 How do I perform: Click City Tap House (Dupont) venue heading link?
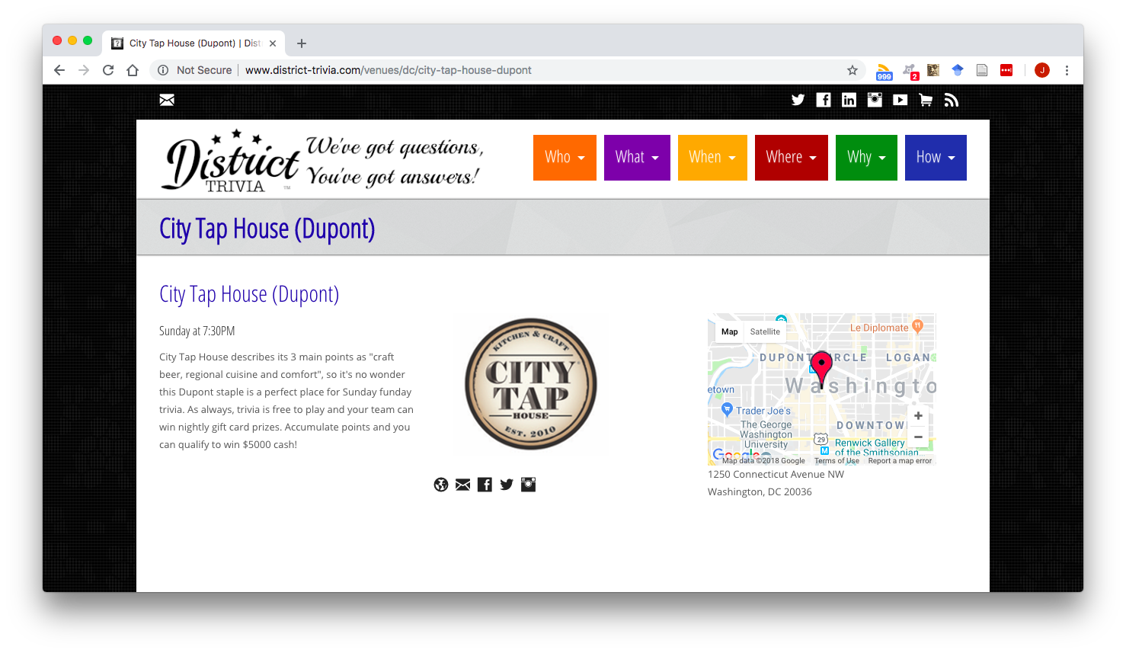pyautogui.click(x=249, y=294)
